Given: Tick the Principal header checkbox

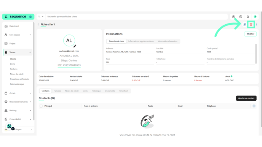Looking at the screenshot, I should click(41, 106).
